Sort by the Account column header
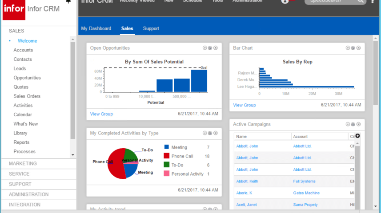Image resolution: width=381 pixels, height=213 pixels. [320, 136]
